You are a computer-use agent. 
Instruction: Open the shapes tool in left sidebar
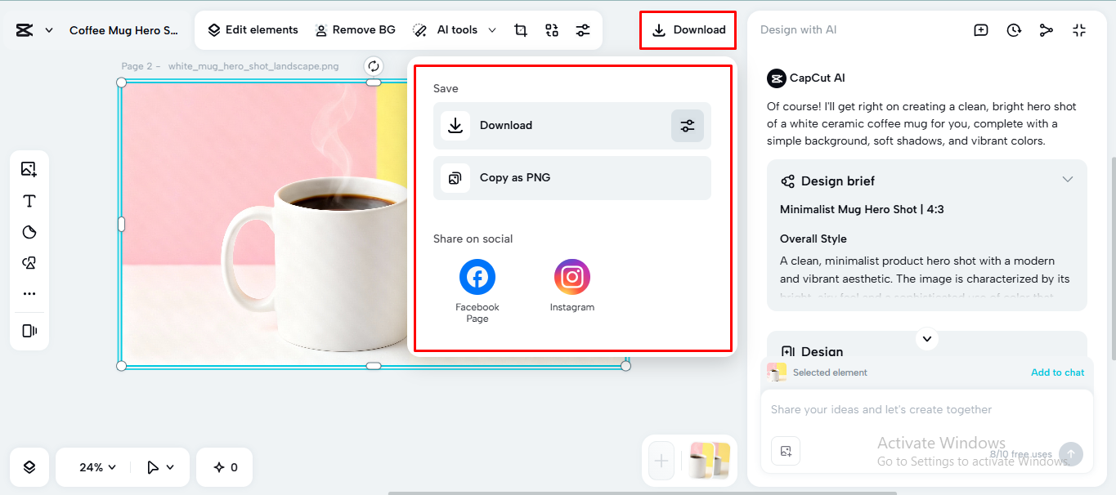[x=29, y=263]
